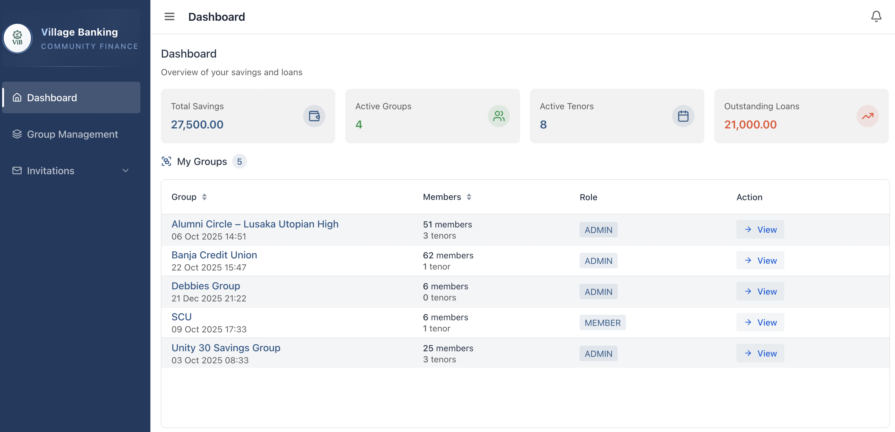This screenshot has height=432, width=895.
Task: Click the notification bell icon
Action: 876,16
